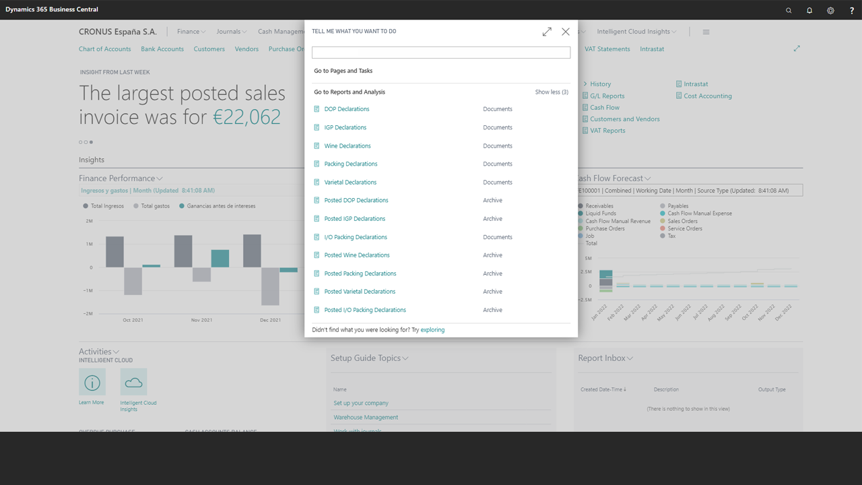Click report icon beside Posted Varietal Declarations
This screenshot has width=862, height=485.
[317, 292]
